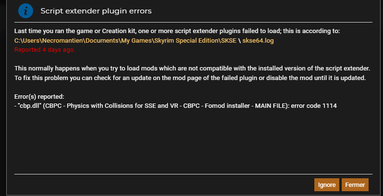This screenshot has width=383, height=196.
Task: Close the dialog with Fermer
Action: (x=355, y=185)
